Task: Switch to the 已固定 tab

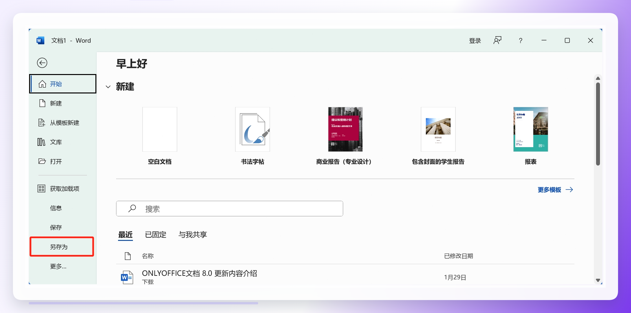Action: pyautogui.click(x=156, y=235)
